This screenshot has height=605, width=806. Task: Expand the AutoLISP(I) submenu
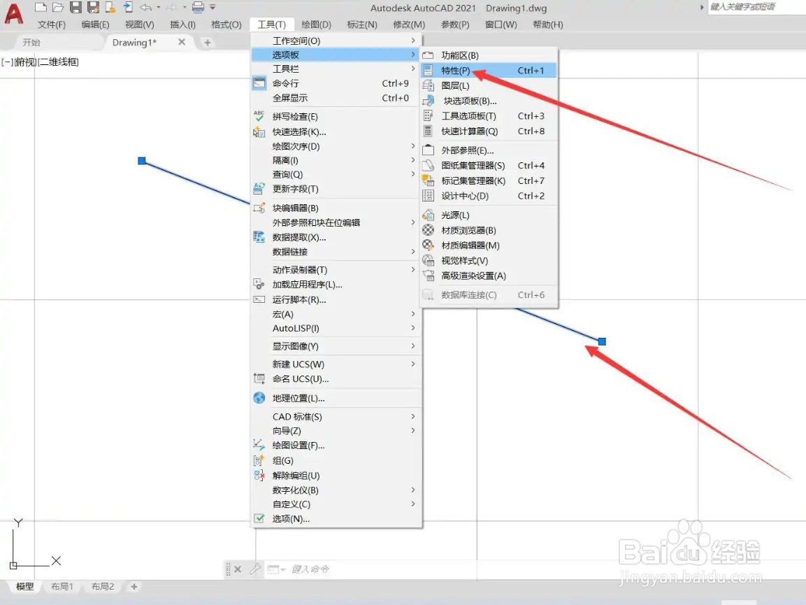[337, 328]
